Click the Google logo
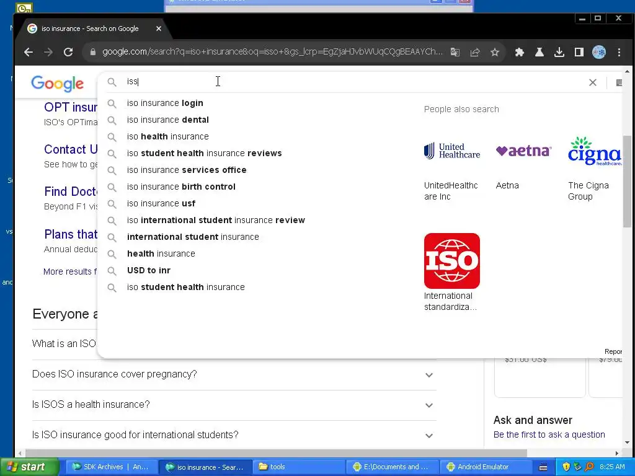This screenshot has width=635, height=476. click(58, 84)
